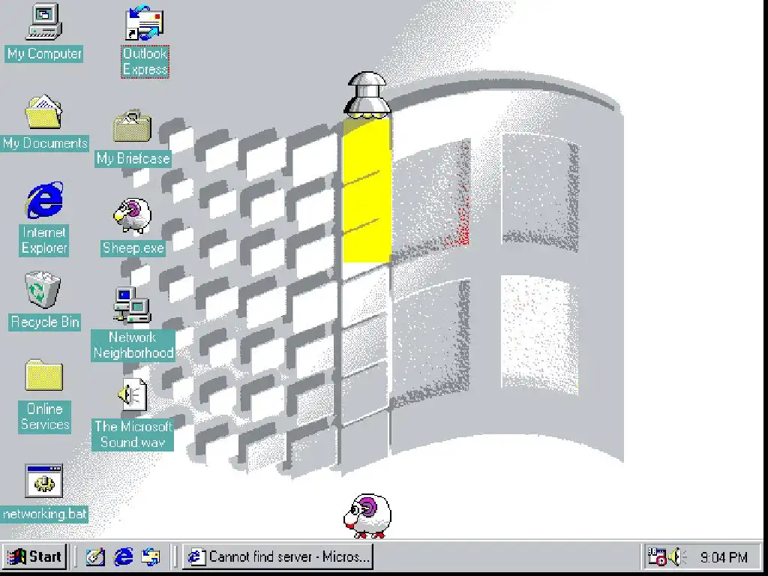This screenshot has height=576, width=768.
Task: Select the Online Services folder icon
Action: tap(44, 375)
